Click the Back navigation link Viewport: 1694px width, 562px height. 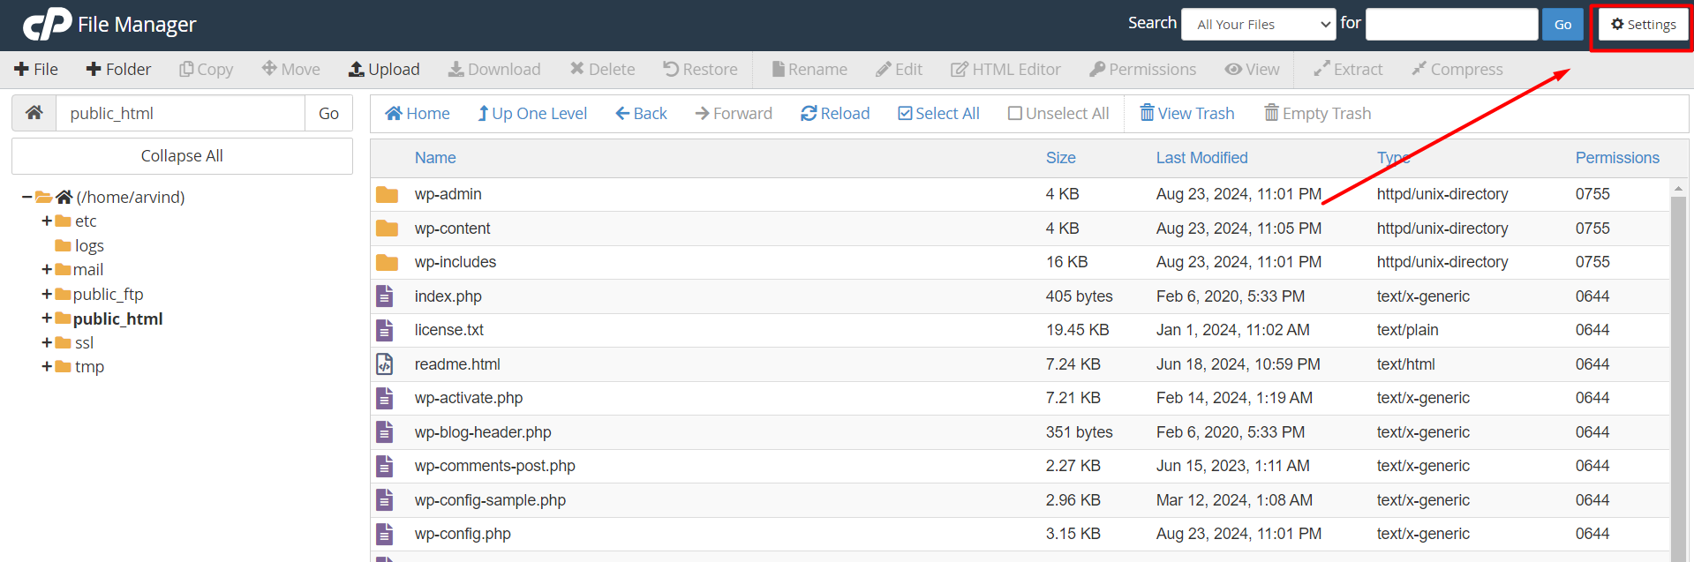click(x=641, y=113)
